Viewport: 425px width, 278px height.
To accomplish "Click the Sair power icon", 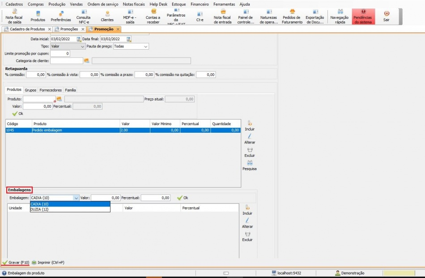I will [x=387, y=17].
